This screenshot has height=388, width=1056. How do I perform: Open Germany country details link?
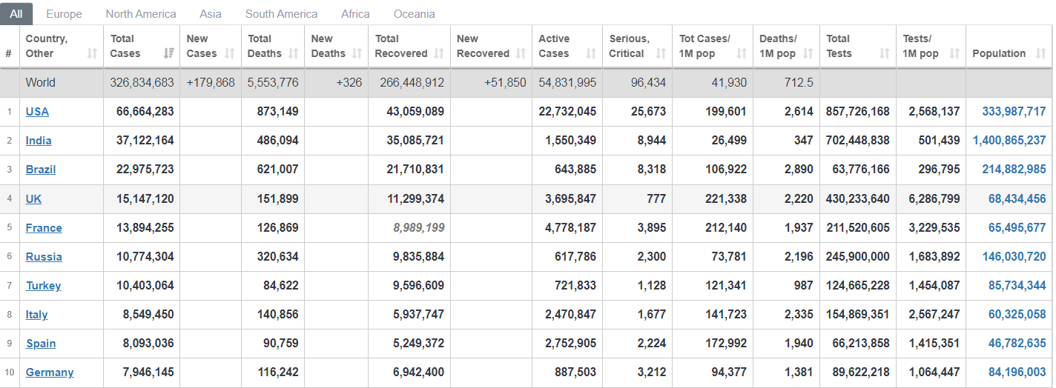click(50, 372)
